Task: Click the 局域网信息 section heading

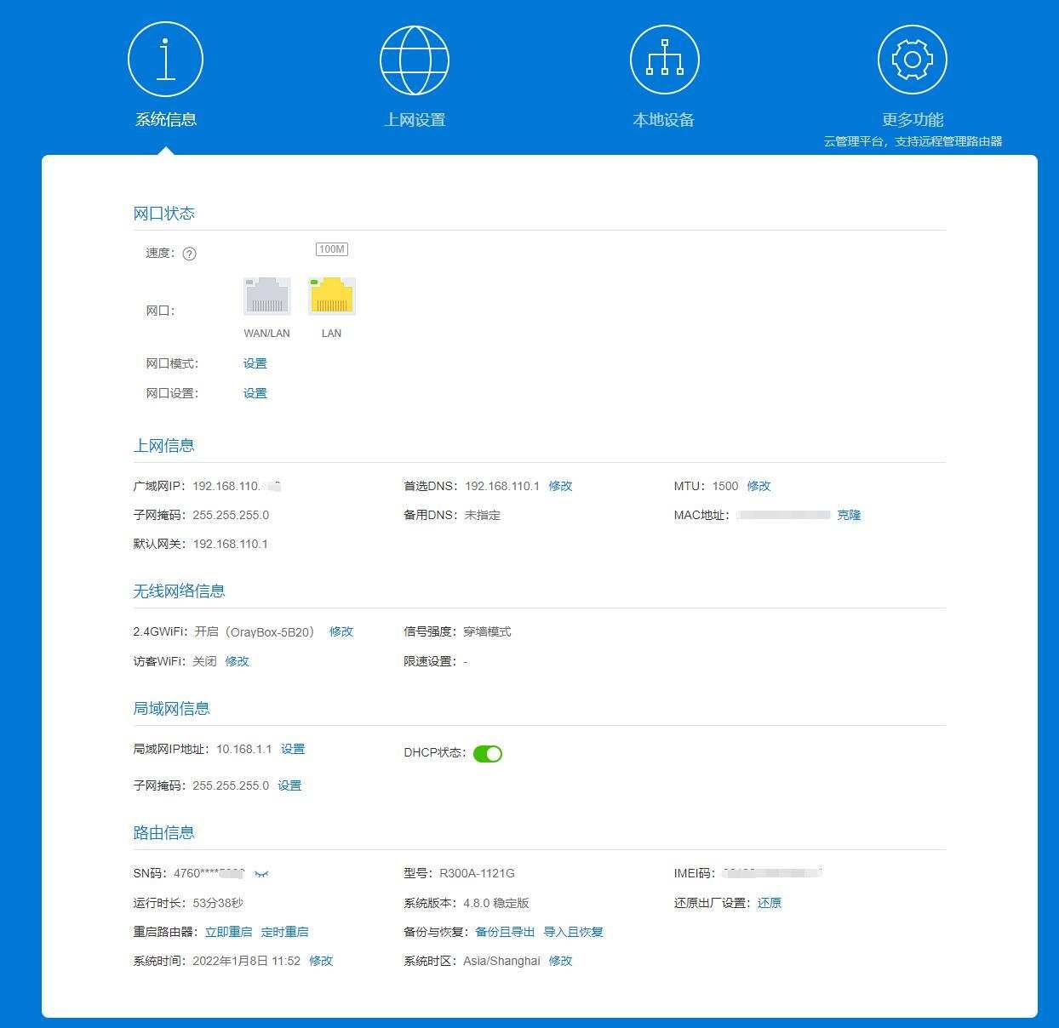Action: [171, 709]
